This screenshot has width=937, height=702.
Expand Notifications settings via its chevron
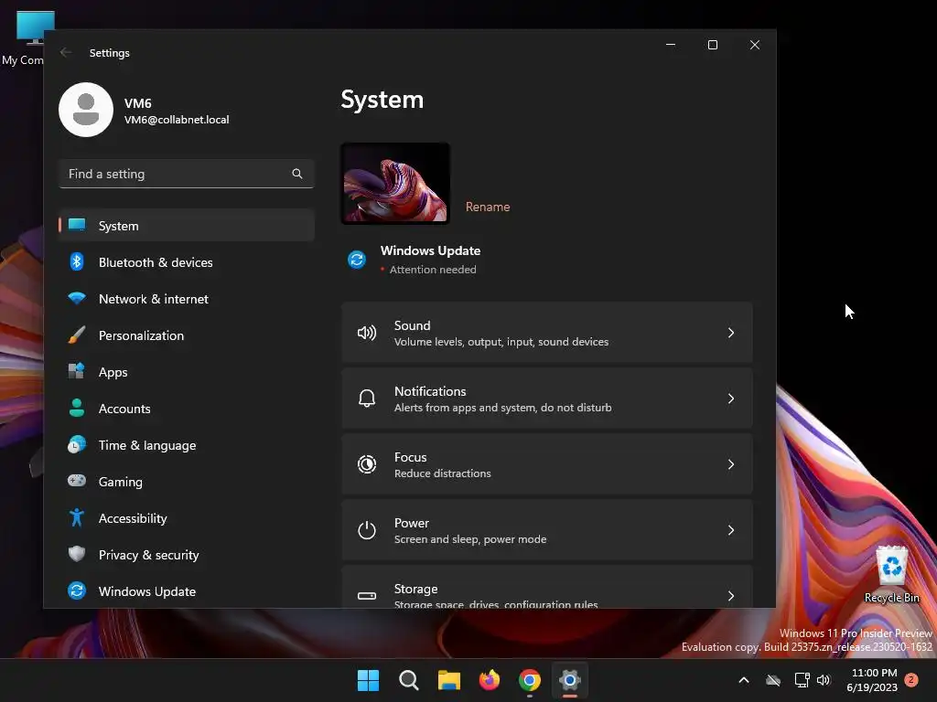click(x=731, y=399)
